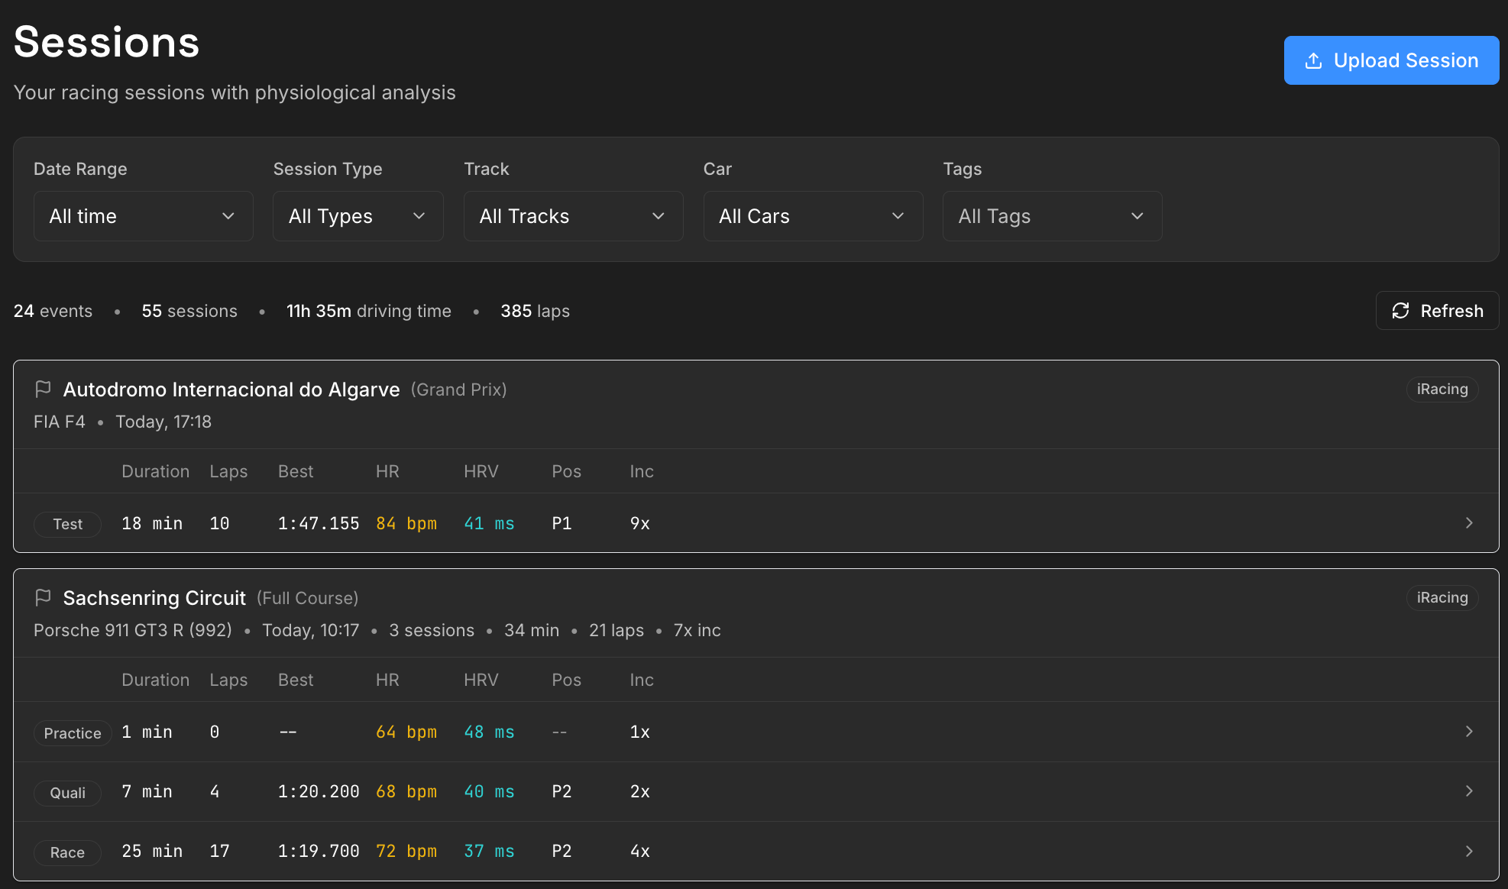Screen dimensions: 1508x889
Task: Open the Autodromo Internacional do Algarve event title
Action: 231,390
